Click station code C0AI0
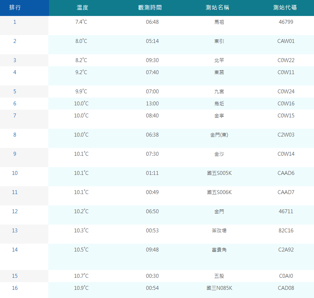This screenshot has height=298, width=314. (286, 276)
